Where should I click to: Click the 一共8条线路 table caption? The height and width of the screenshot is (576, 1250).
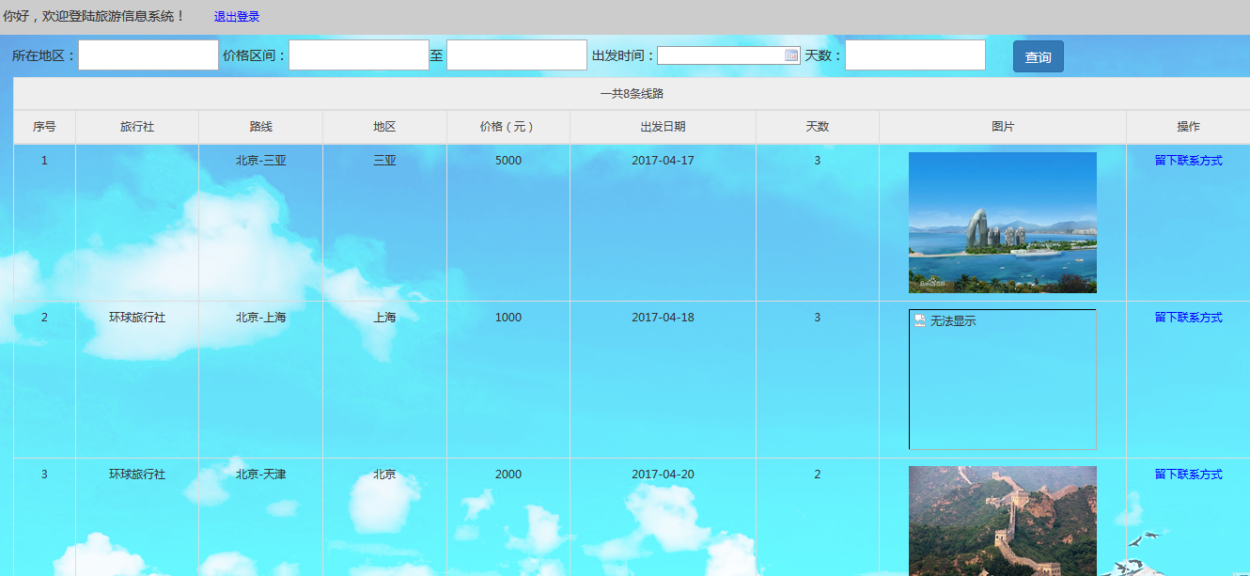633,94
